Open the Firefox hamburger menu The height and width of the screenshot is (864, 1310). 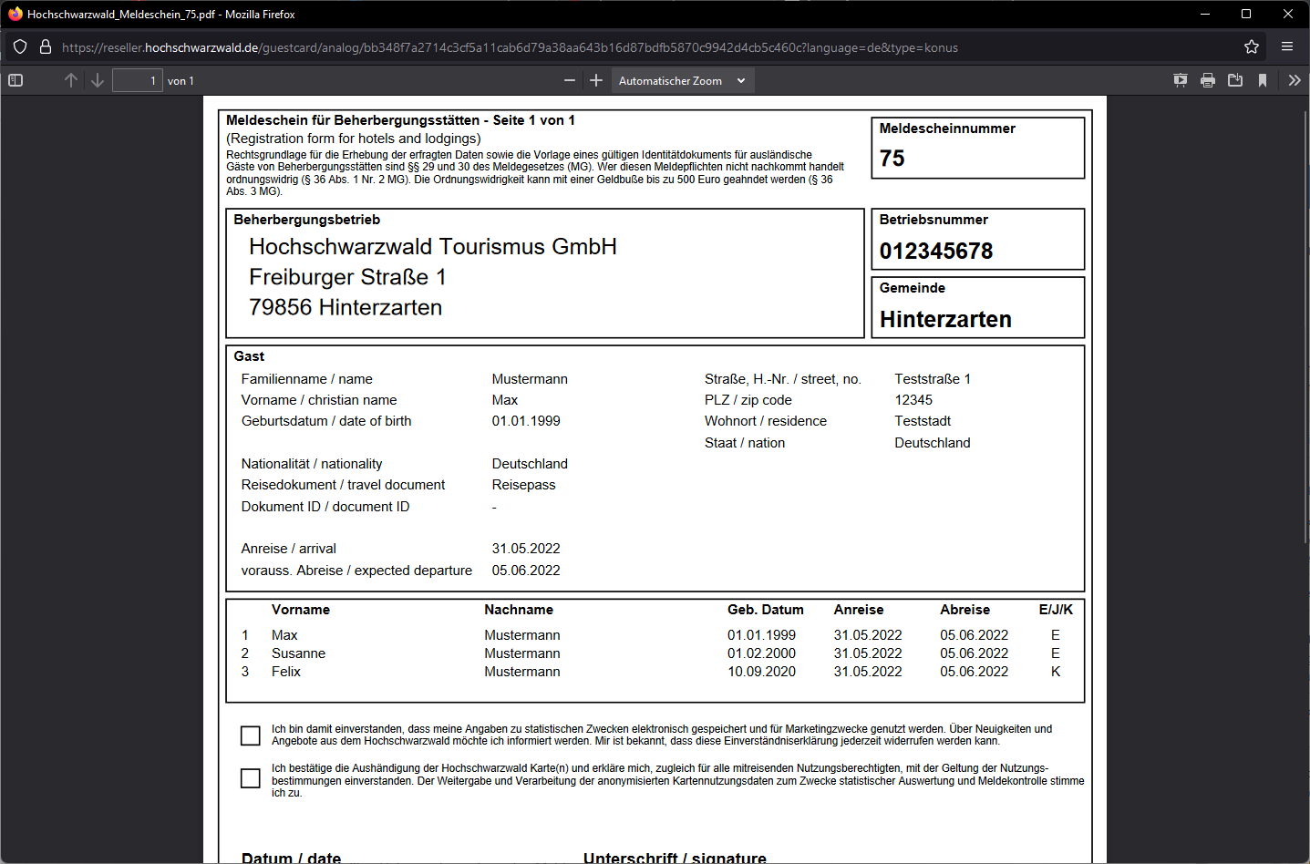[1287, 47]
